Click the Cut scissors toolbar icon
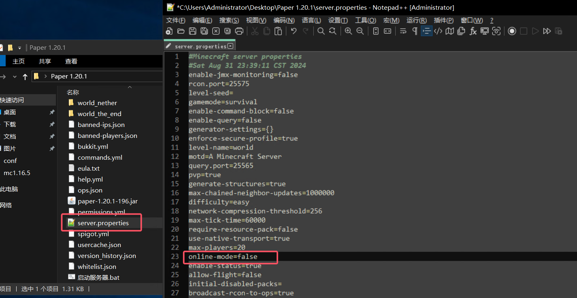The image size is (577, 298). click(x=255, y=31)
